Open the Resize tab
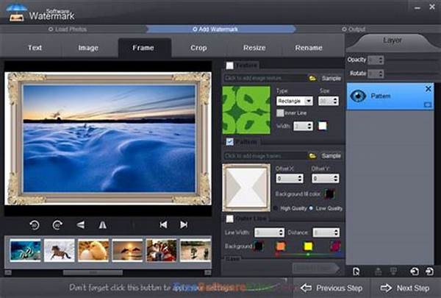Image resolution: width=441 pixels, height=298 pixels. 254,48
